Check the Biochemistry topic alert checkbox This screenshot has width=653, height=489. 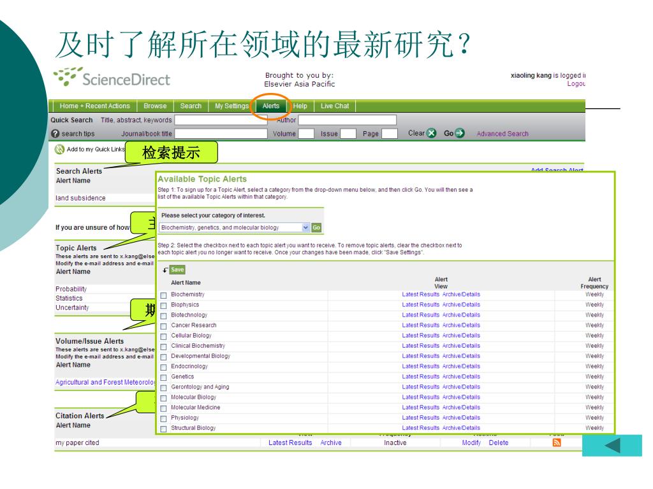coord(164,295)
